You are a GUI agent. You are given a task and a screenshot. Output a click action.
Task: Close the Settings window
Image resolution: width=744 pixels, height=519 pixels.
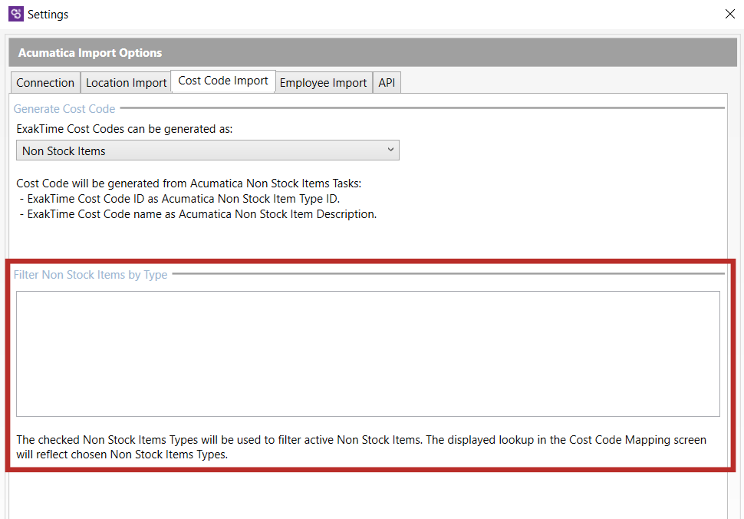(x=729, y=14)
